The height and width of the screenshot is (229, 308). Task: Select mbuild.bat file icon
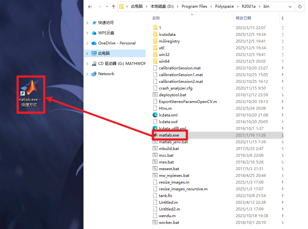(x=155, y=148)
